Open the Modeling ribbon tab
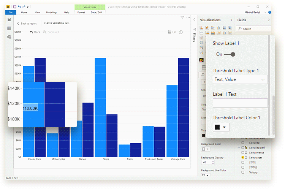Viewport: 285px width, 190px height. pos(51,13)
